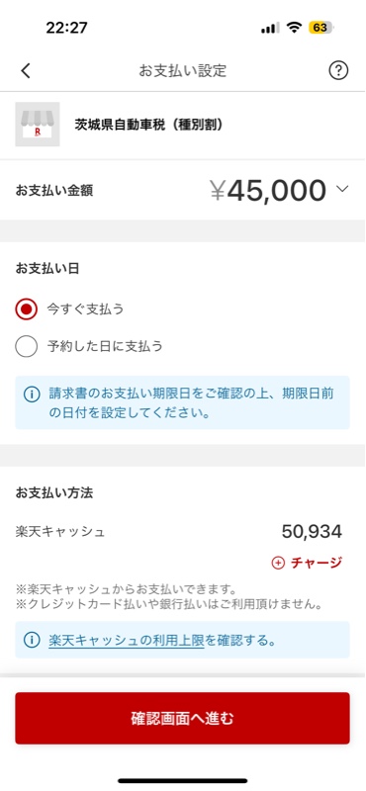The image size is (366, 791).
Task: Open help with the question mark icon
Action: (338, 71)
